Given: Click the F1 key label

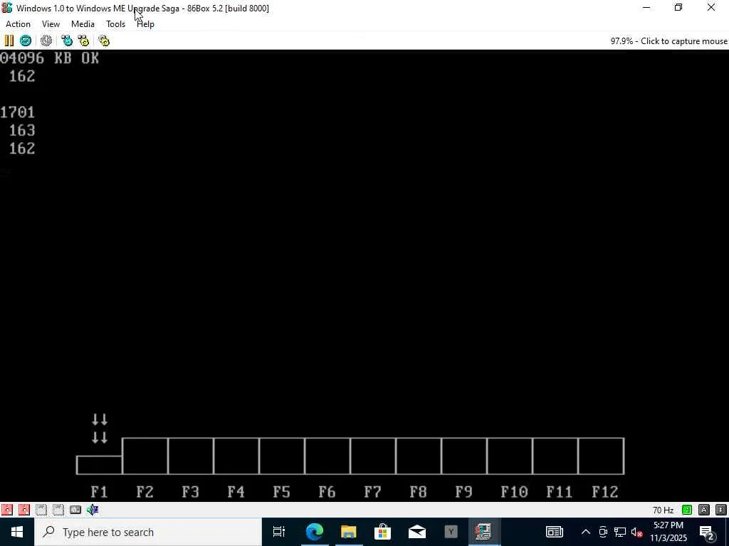Looking at the screenshot, I should 99,492.
